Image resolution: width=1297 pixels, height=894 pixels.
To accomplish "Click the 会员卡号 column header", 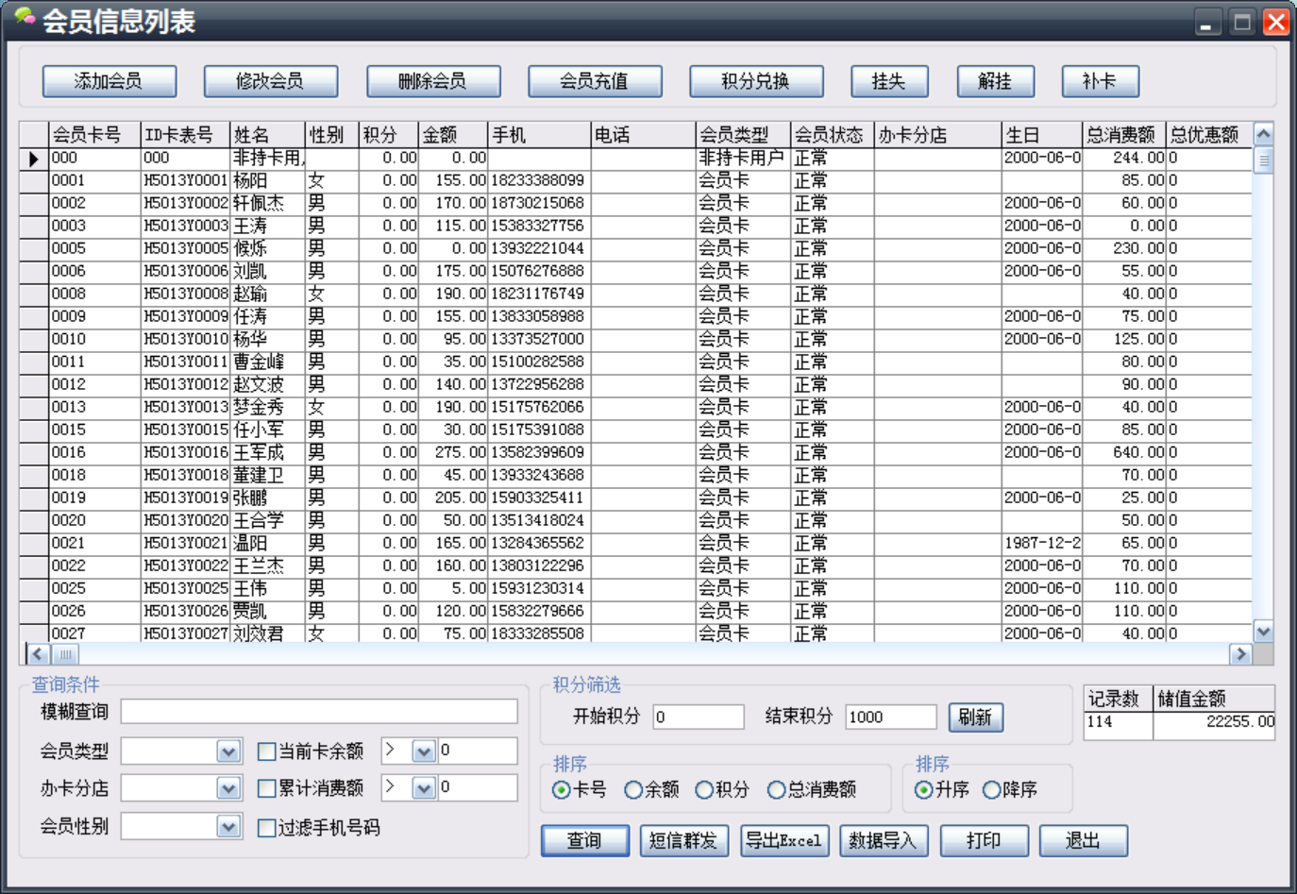I will (x=95, y=135).
